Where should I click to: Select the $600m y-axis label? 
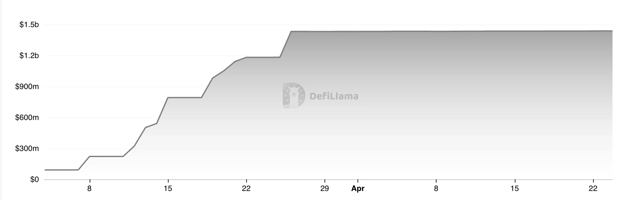point(27,118)
